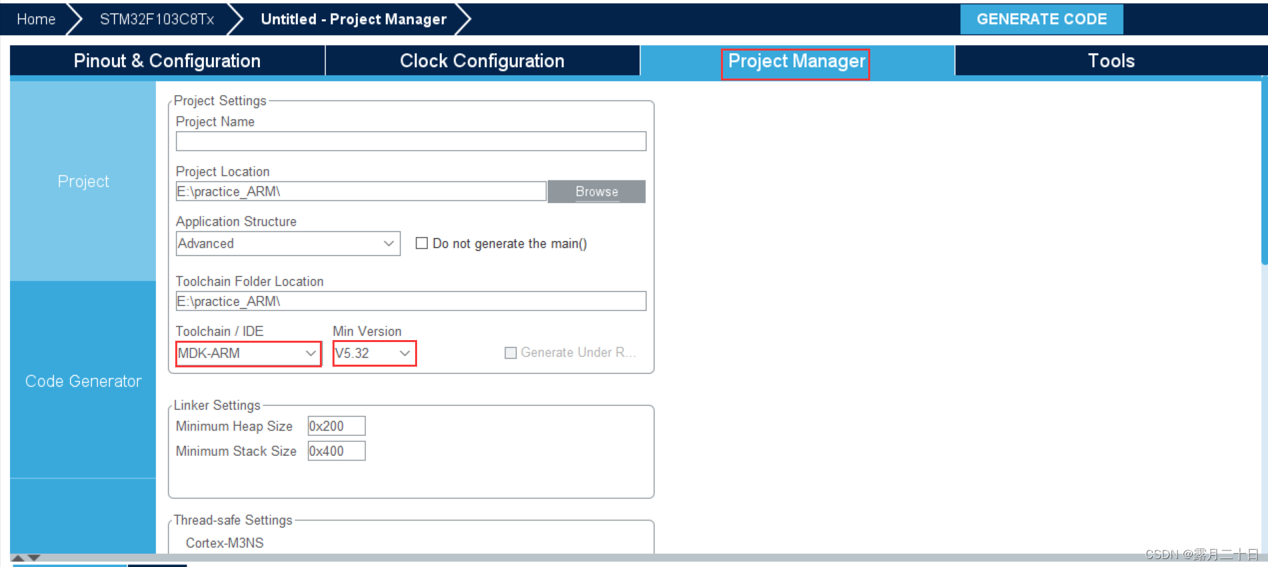Go to Home breadcrumb
This screenshot has height=567, width=1268.
(x=36, y=19)
